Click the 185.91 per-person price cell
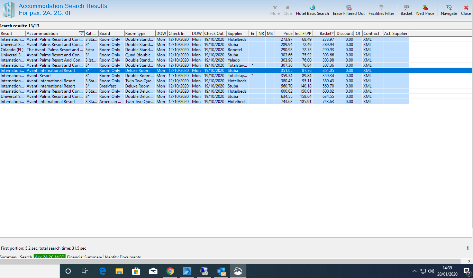The height and width of the screenshot is (278, 473). pyautogui.click(x=303, y=102)
